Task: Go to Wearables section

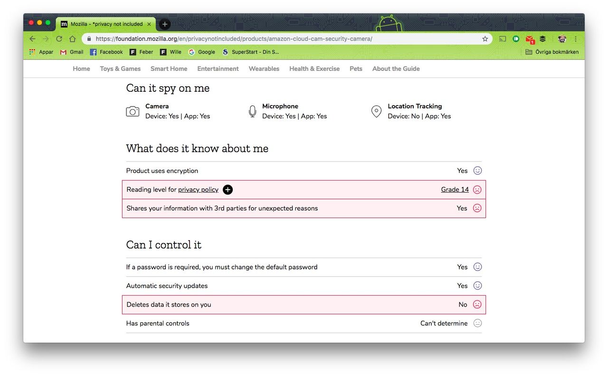Action: 264,69
